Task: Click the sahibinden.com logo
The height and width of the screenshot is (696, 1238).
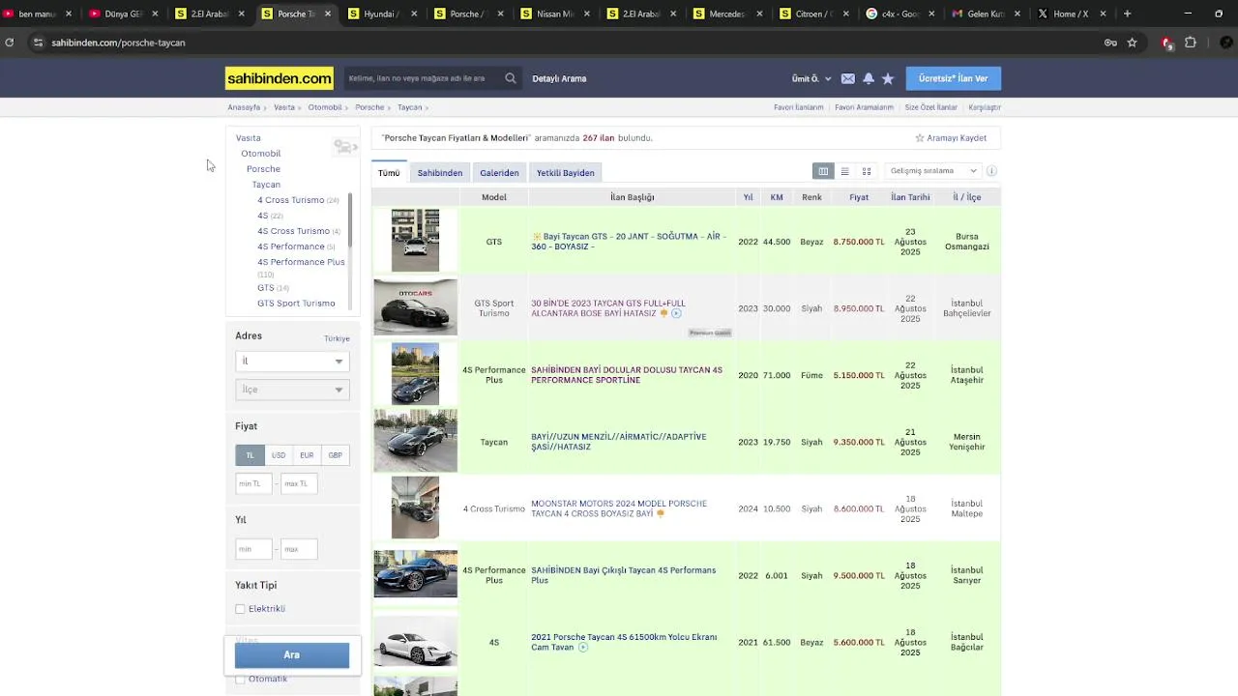Action: pos(280,78)
